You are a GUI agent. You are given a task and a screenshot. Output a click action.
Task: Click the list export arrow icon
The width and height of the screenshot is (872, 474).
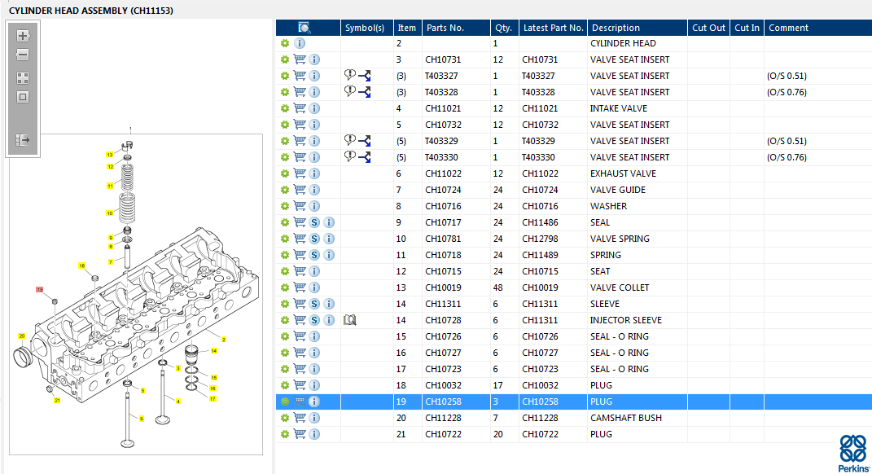23,140
